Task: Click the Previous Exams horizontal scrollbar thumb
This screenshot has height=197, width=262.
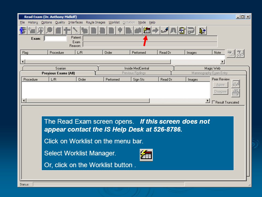Action: click(88, 100)
